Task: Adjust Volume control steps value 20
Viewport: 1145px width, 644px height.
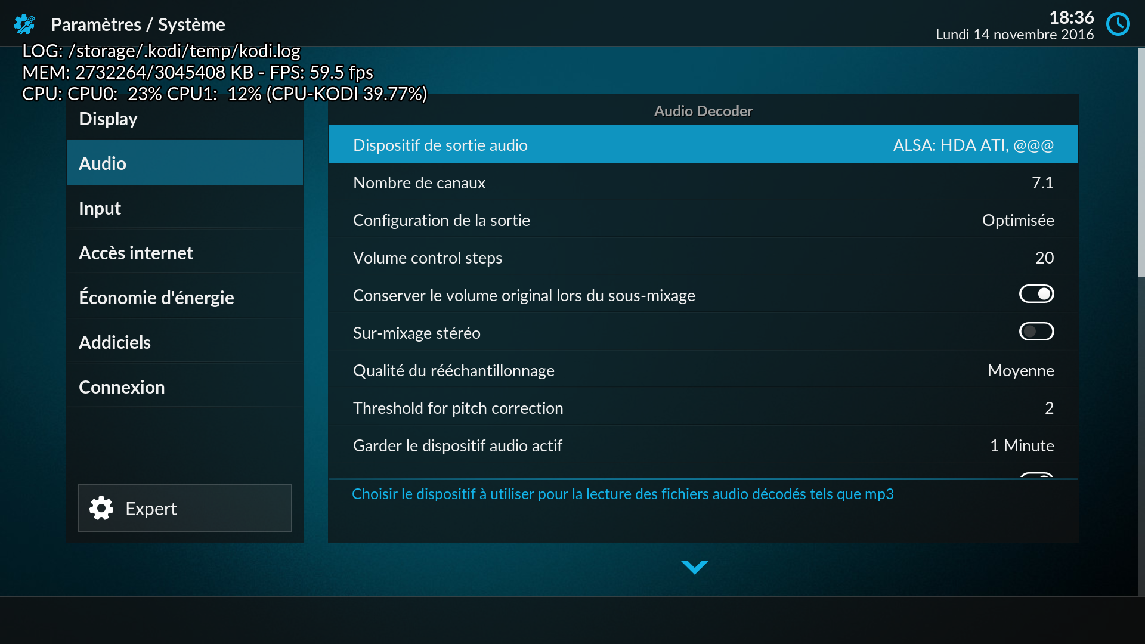Action: [704, 257]
